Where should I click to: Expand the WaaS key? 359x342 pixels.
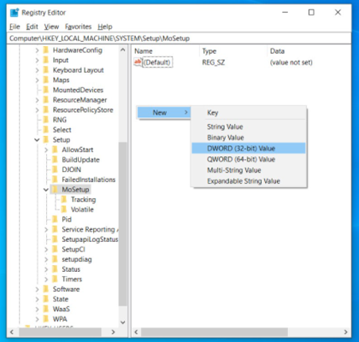37,310
